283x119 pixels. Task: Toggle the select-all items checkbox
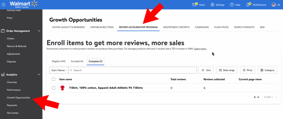tap(54, 79)
